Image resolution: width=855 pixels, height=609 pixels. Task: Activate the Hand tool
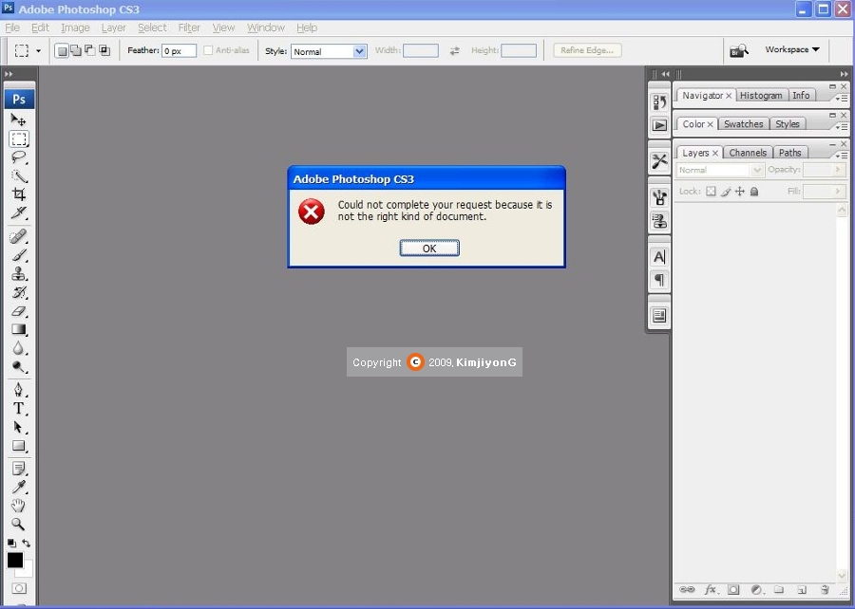18,506
